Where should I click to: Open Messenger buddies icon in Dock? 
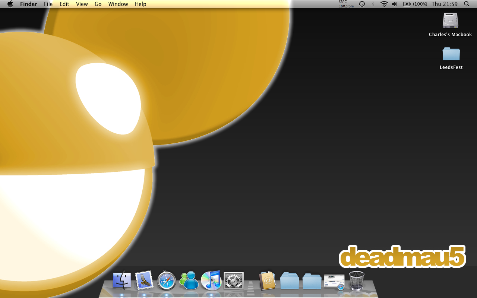point(189,280)
